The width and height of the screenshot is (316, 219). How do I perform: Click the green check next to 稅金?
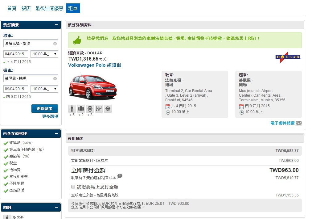coord(6,164)
